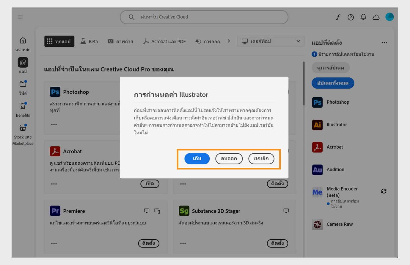Click the Photoshop icon in installed apps

(x=317, y=102)
